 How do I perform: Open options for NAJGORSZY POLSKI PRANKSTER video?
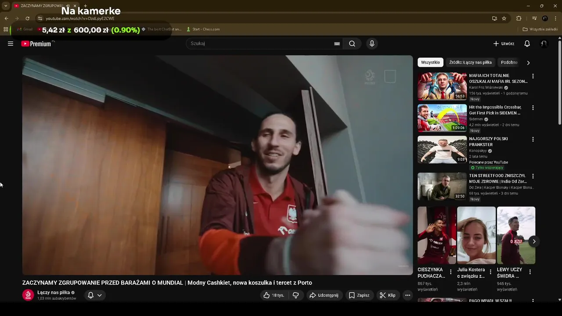[x=533, y=139]
